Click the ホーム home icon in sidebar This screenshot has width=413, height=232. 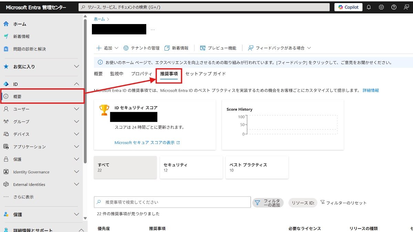coord(6,24)
